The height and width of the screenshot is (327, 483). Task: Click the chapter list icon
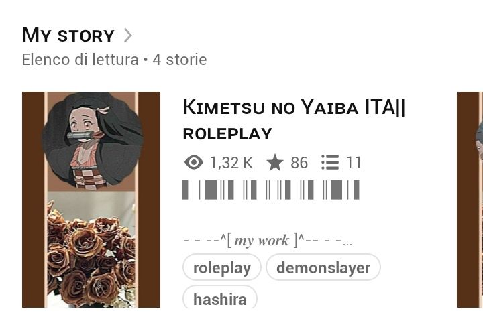330,162
